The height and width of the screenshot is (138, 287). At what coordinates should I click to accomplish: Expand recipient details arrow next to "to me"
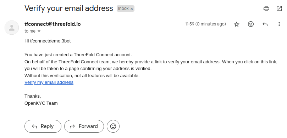(39, 31)
